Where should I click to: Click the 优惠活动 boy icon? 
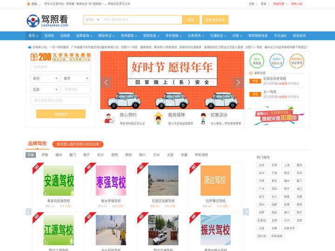point(203,119)
